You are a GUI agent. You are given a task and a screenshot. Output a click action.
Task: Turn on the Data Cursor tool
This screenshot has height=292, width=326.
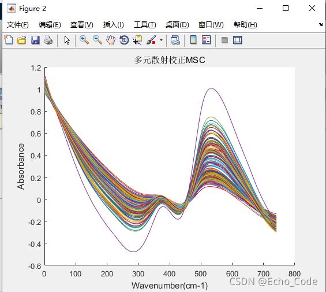pyautogui.click(x=137, y=40)
